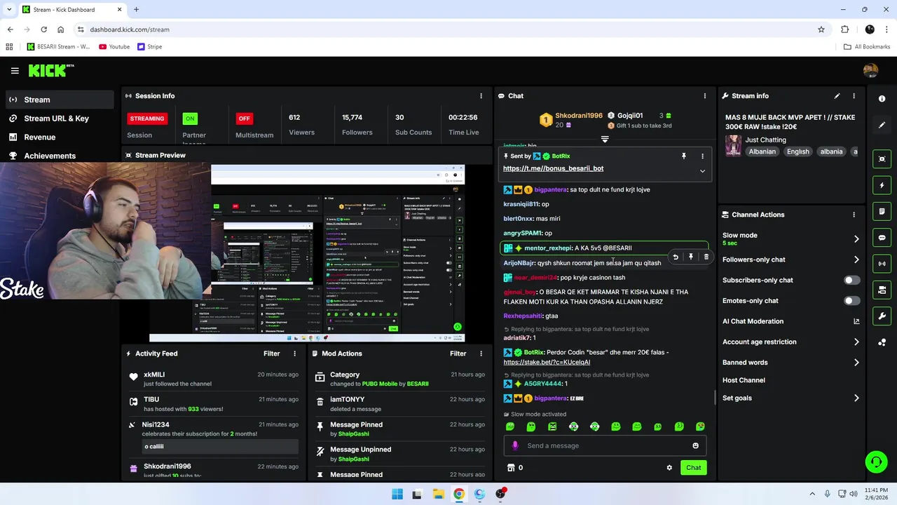Image resolution: width=897 pixels, height=505 pixels.
Task: Open Activity Feed three-dot menu
Action: pos(294,353)
